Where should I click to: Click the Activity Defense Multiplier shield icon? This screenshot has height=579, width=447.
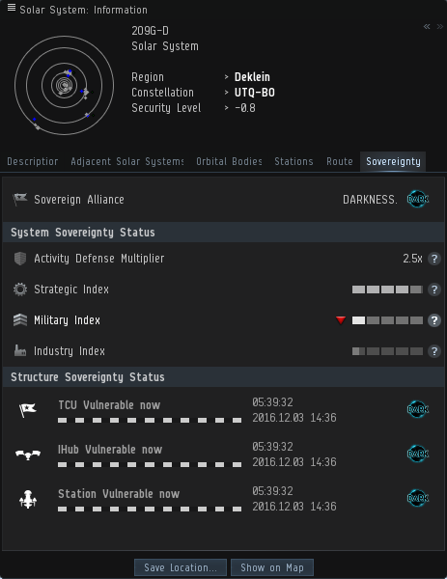click(20, 259)
